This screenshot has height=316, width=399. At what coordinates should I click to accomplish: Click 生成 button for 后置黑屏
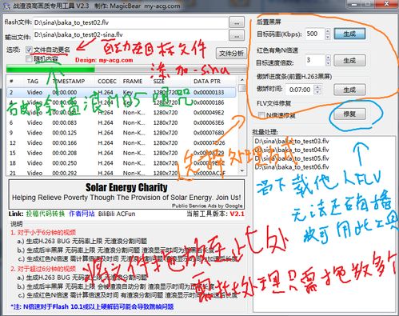(349, 34)
